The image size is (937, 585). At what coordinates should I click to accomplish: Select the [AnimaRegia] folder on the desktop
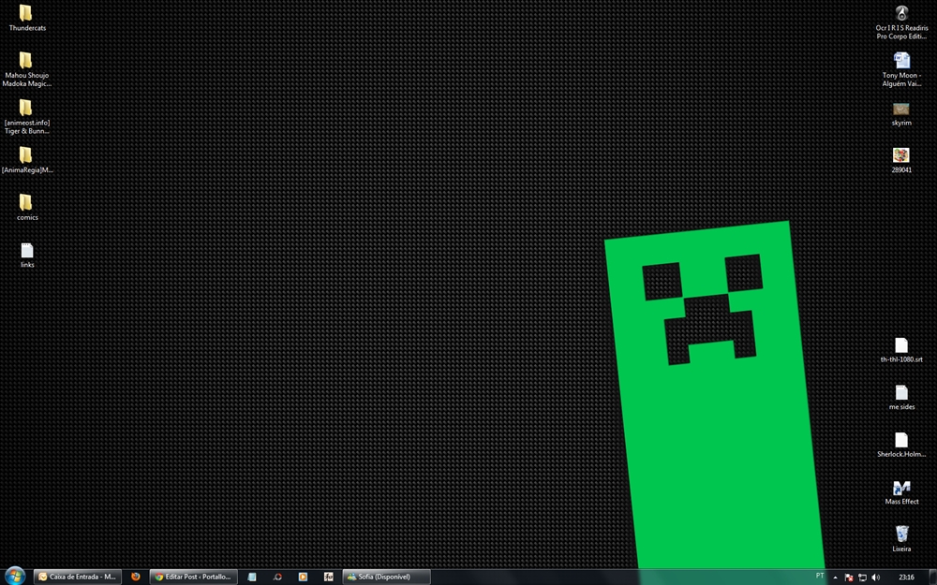(x=25, y=155)
